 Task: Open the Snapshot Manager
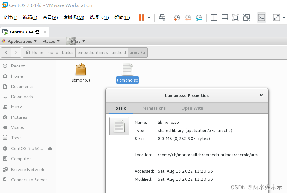point(199,17)
